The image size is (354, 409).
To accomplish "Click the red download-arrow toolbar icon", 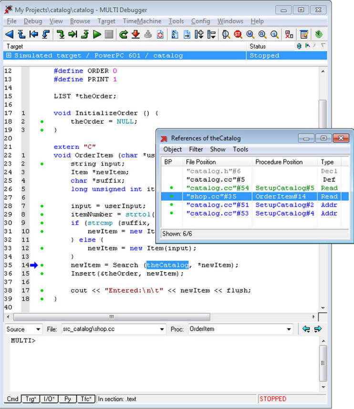I will (135, 34).
